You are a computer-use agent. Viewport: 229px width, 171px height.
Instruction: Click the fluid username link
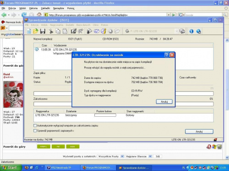(x=6, y=74)
